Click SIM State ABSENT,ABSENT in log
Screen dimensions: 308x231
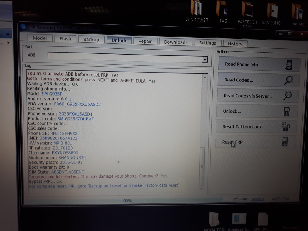coord(68,172)
